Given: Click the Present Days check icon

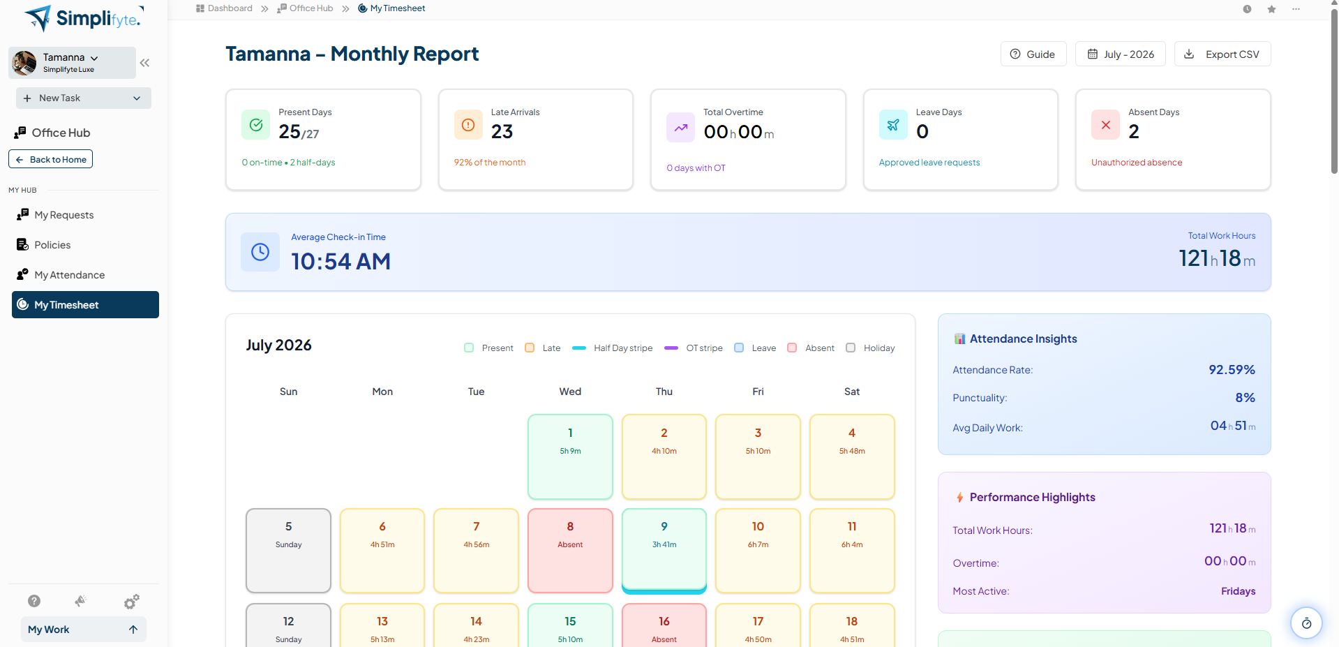Looking at the screenshot, I should pyautogui.click(x=256, y=125).
